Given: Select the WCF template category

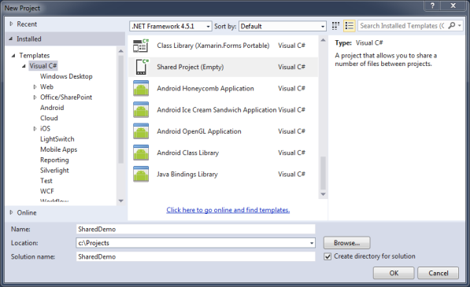Looking at the screenshot, I should point(47,191).
